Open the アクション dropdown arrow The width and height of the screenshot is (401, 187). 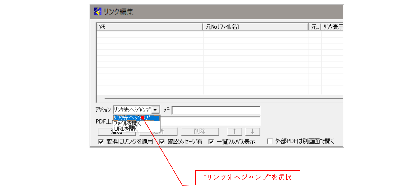pyautogui.click(x=156, y=110)
